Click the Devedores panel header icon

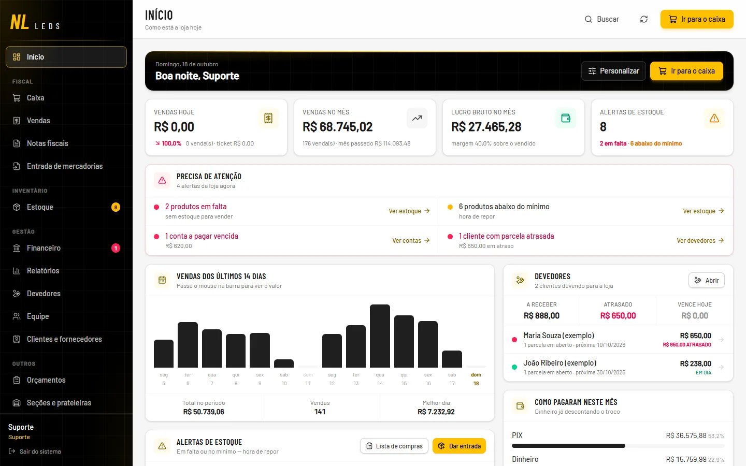[520, 280]
